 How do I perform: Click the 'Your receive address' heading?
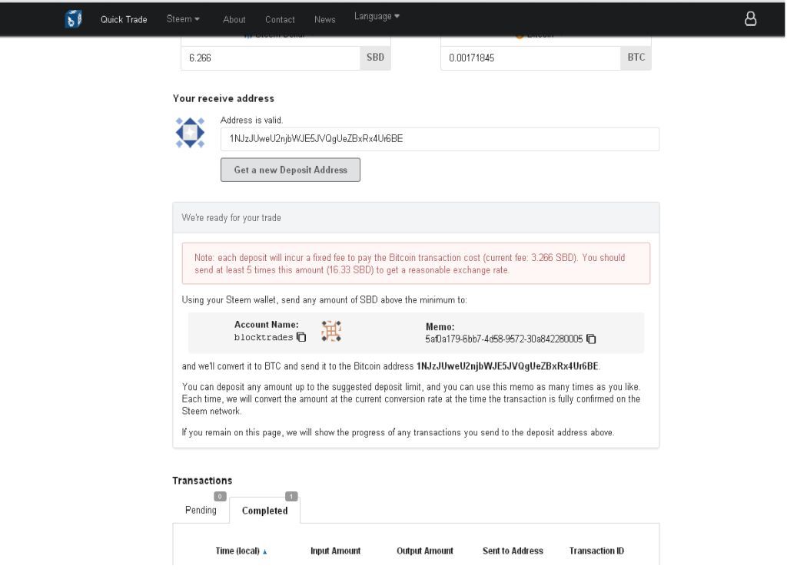(224, 99)
